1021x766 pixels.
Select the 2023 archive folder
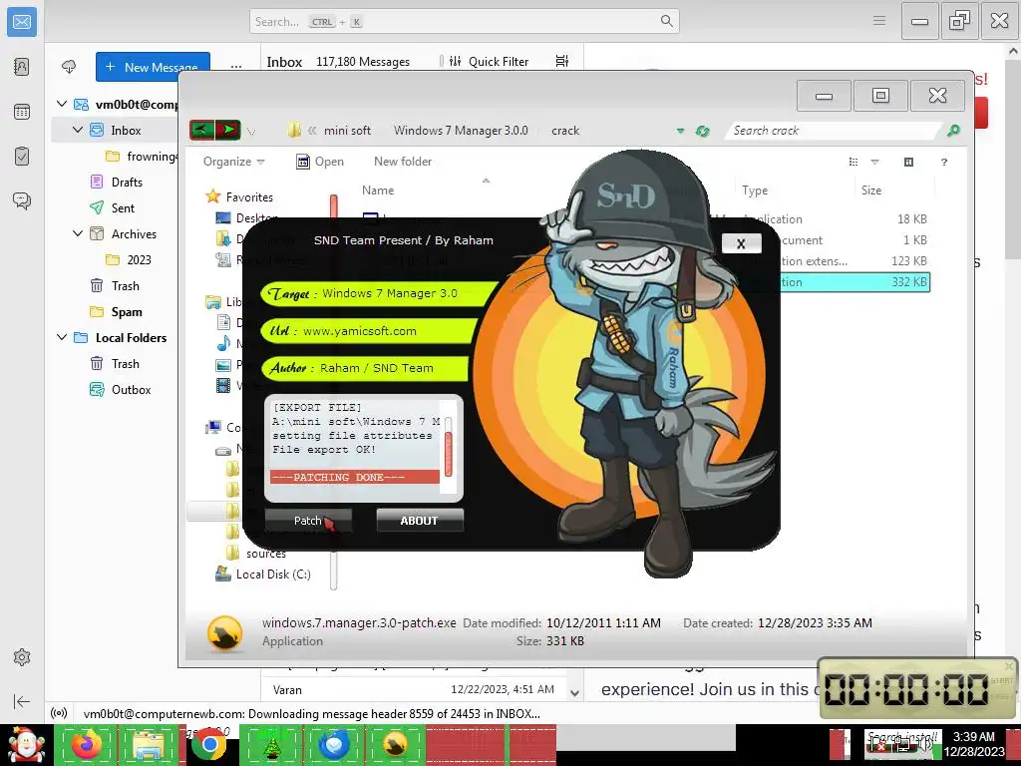[139, 260]
